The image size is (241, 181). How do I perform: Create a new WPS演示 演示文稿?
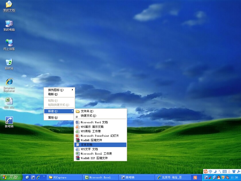tap(100, 127)
